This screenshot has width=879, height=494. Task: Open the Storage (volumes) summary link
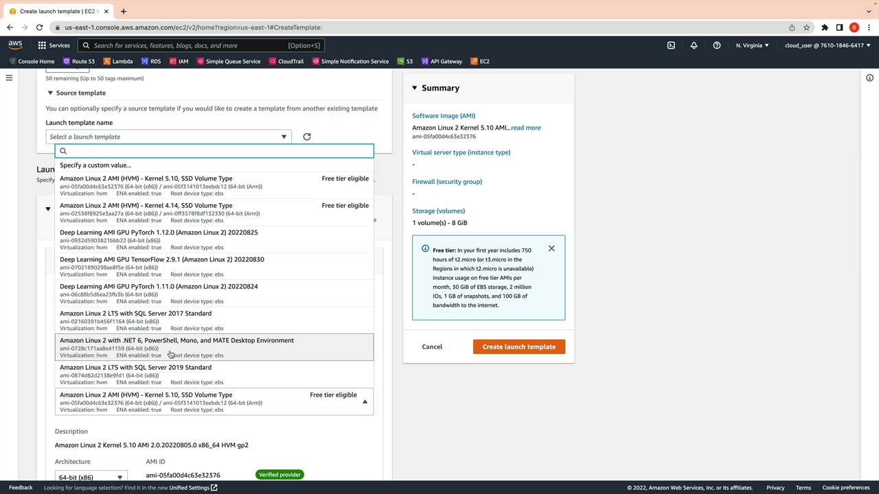tap(439, 211)
